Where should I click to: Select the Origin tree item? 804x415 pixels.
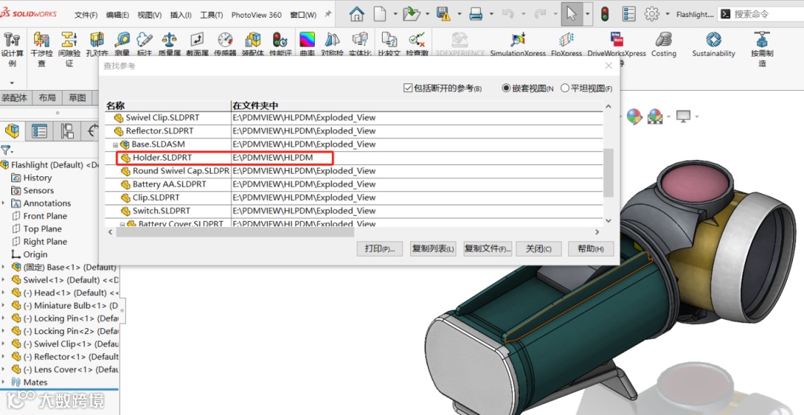pyautogui.click(x=36, y=254)
